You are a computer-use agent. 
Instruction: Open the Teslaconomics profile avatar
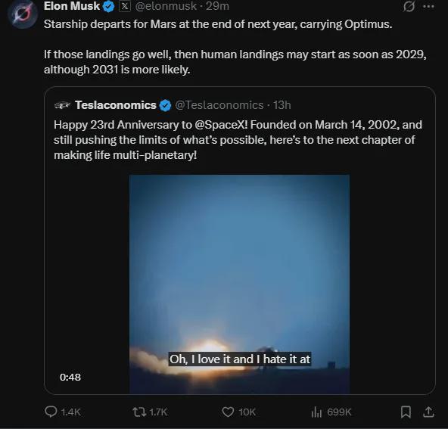62,105
